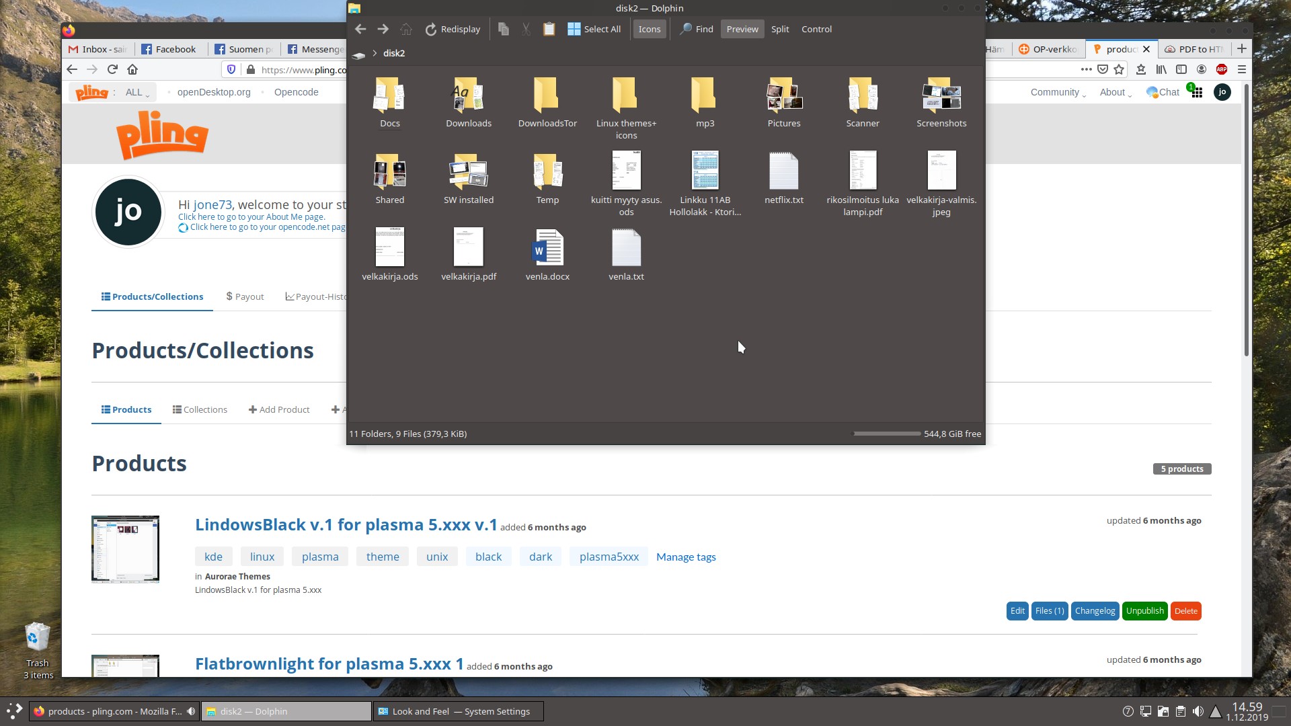Select the mp3 folder
1291x726 pixels.
[705, 102]
